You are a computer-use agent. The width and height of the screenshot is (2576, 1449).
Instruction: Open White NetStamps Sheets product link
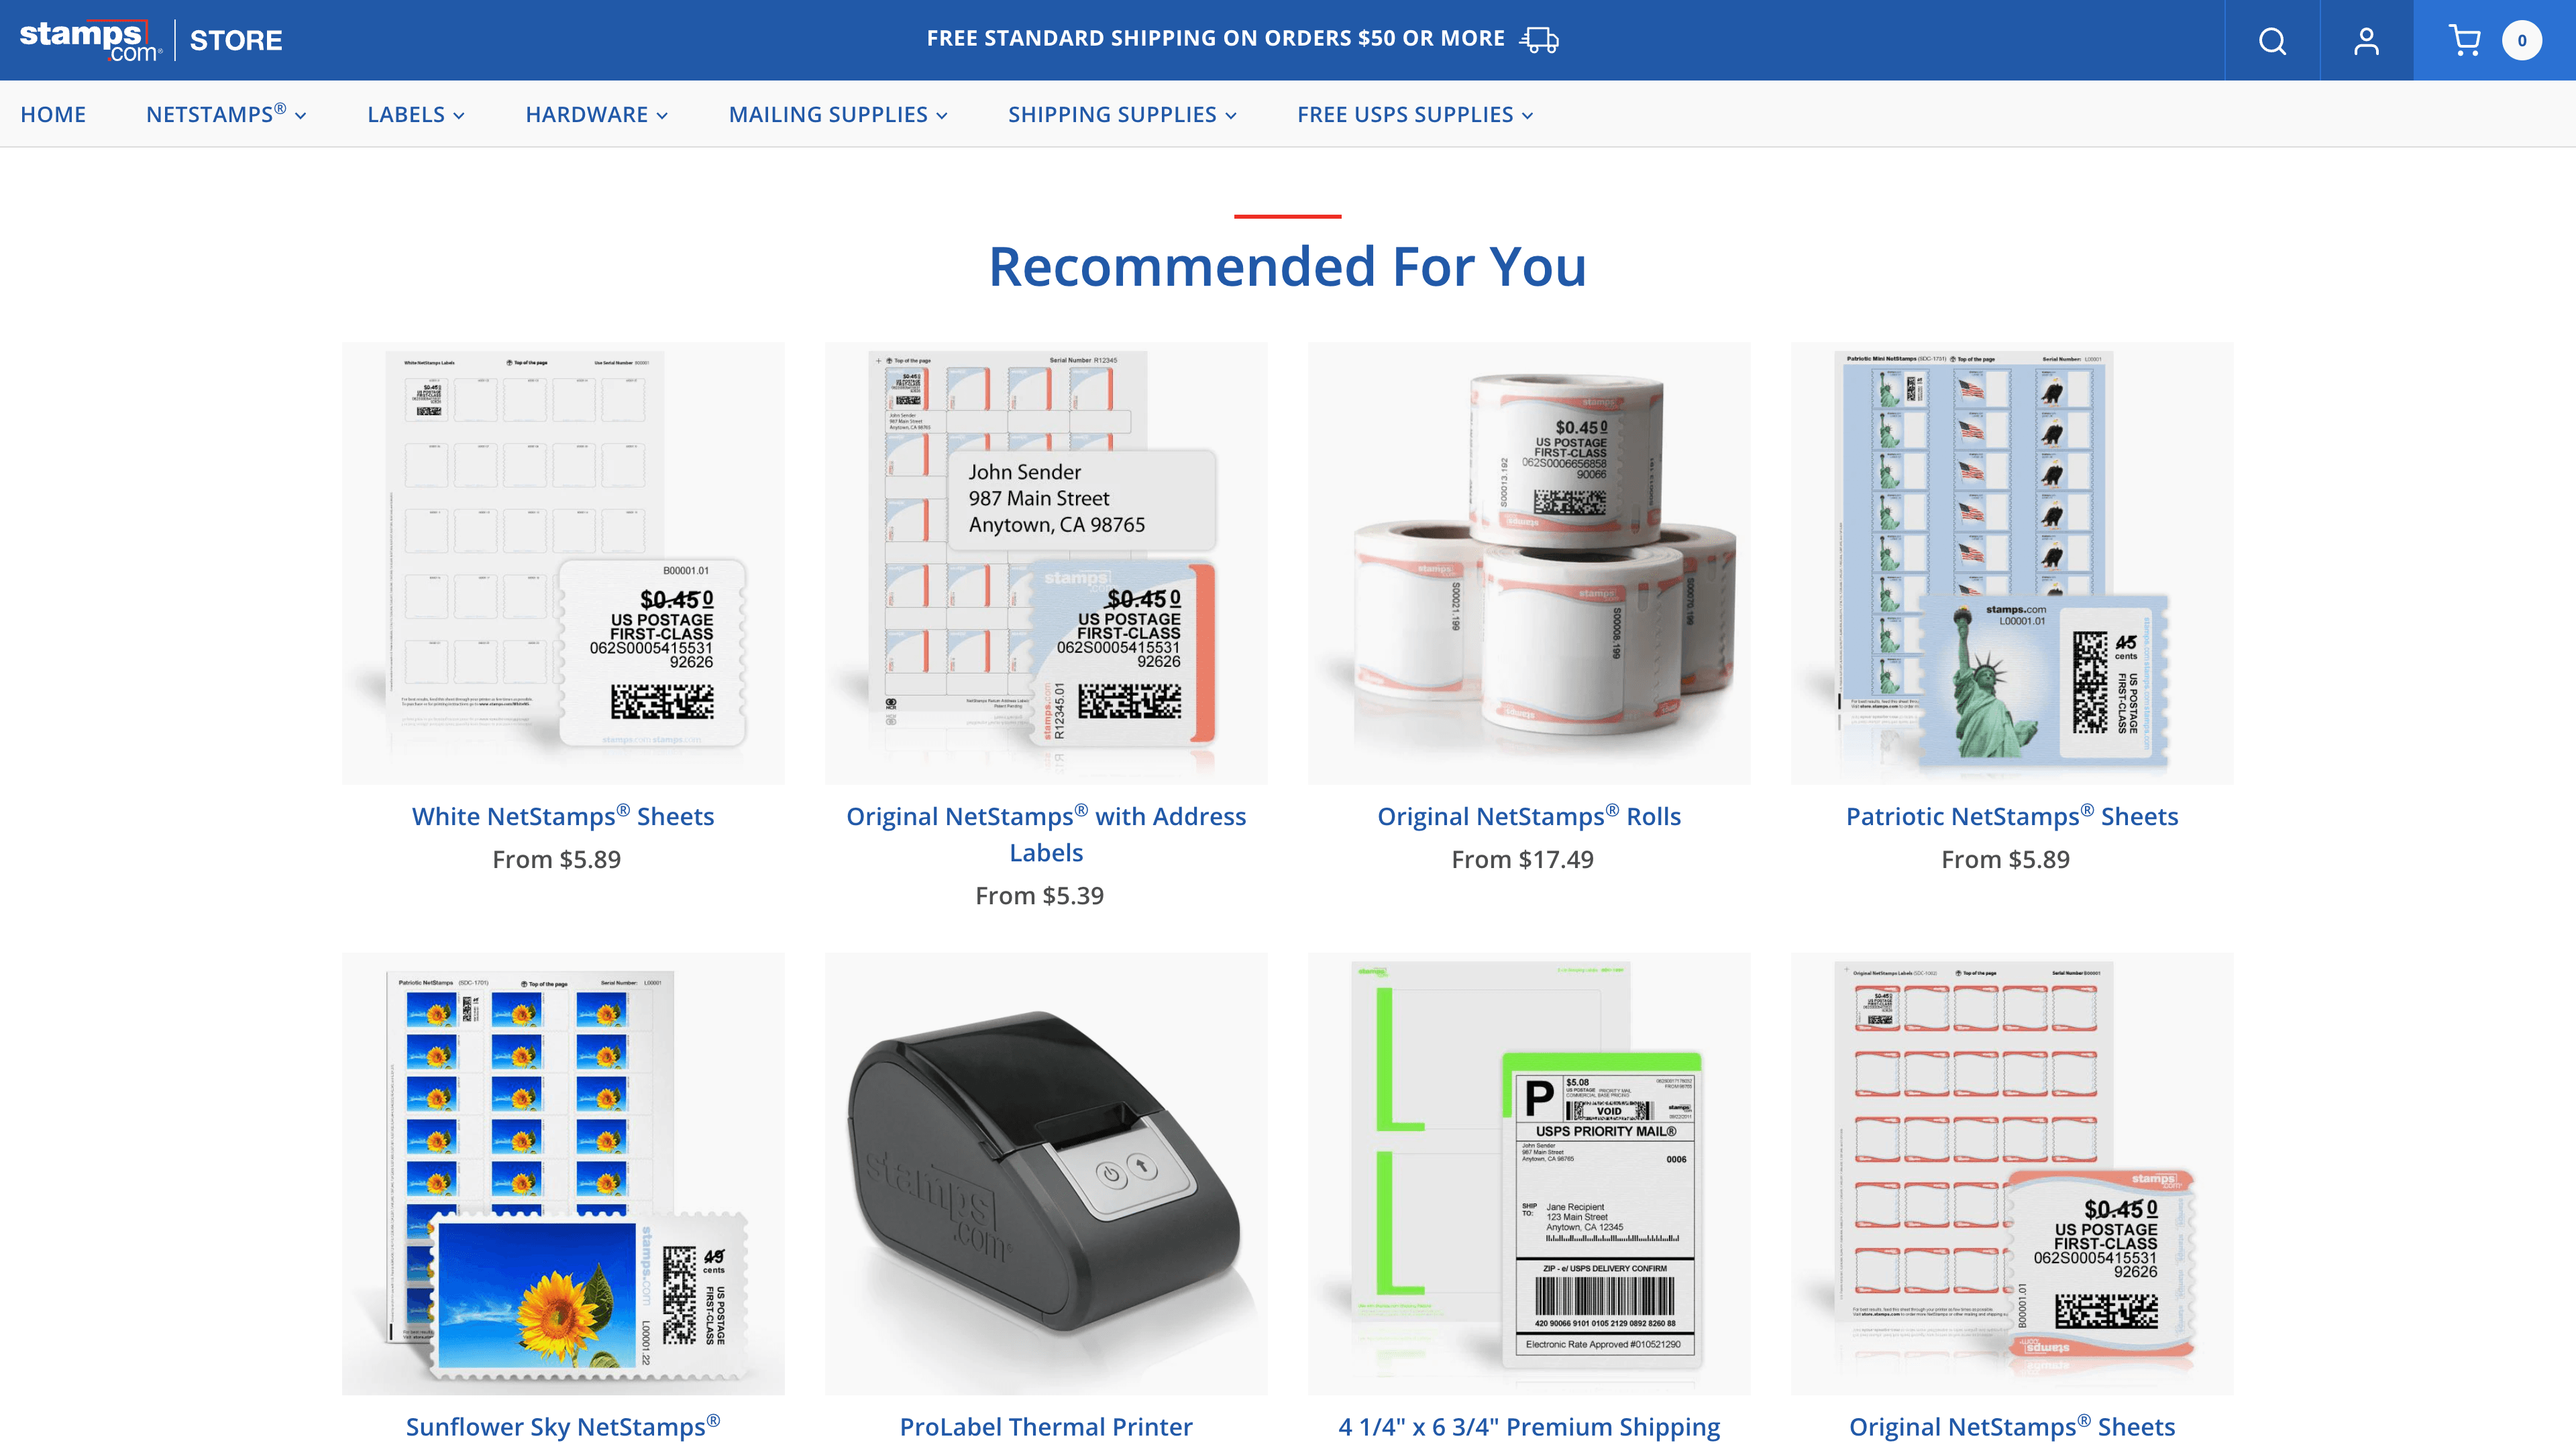[x=563, y=815]
